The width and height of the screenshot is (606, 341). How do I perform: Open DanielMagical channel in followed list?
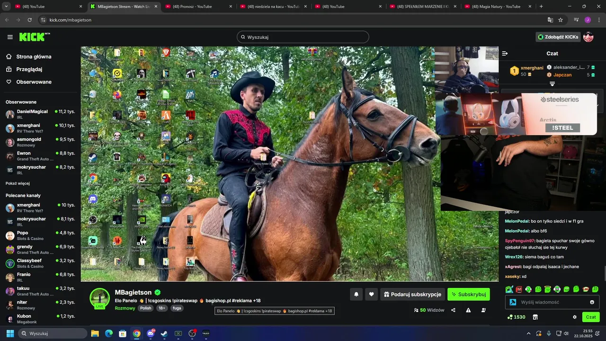[40, 114]
